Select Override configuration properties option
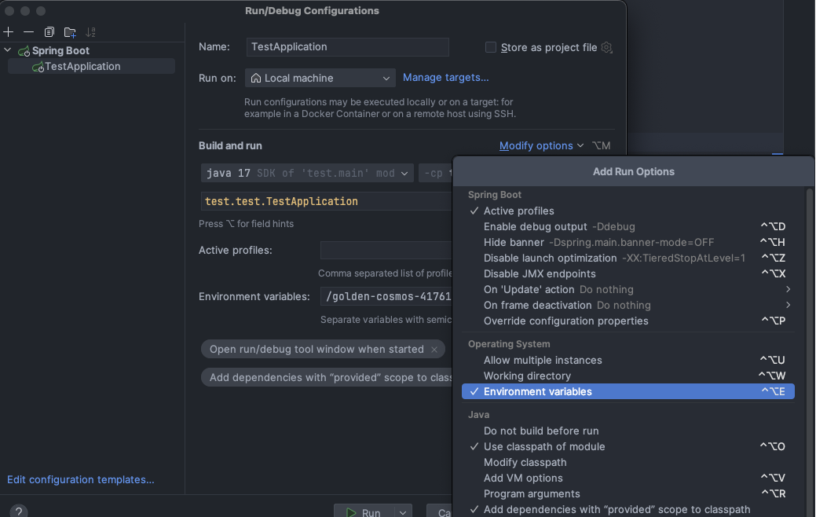 click(x=628, y=321)
